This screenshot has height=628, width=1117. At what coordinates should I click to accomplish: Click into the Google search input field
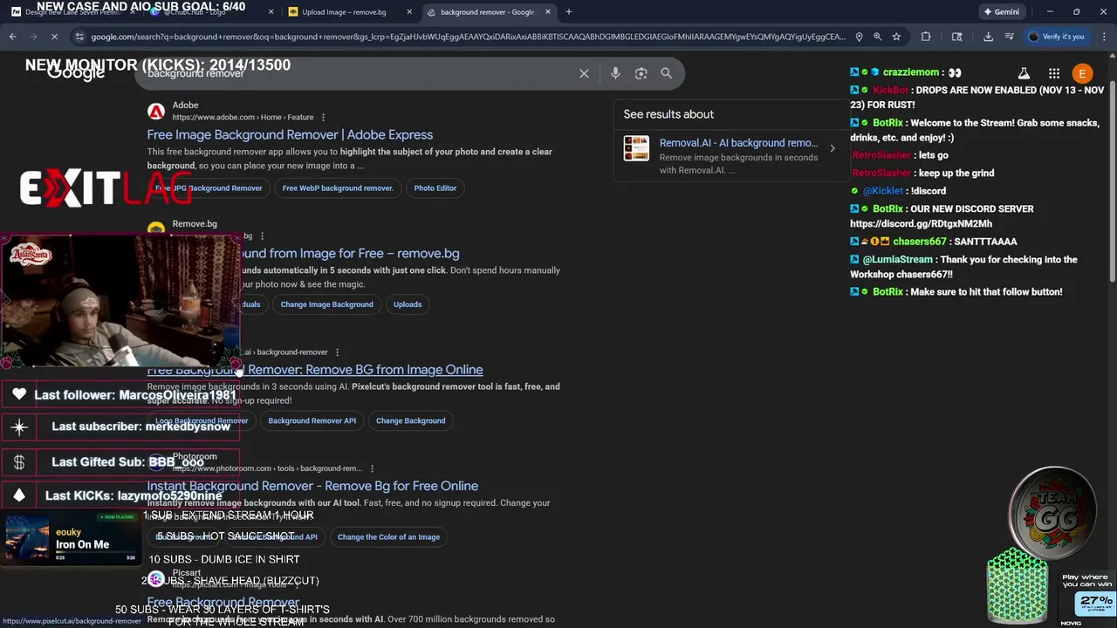coord(358,73)
